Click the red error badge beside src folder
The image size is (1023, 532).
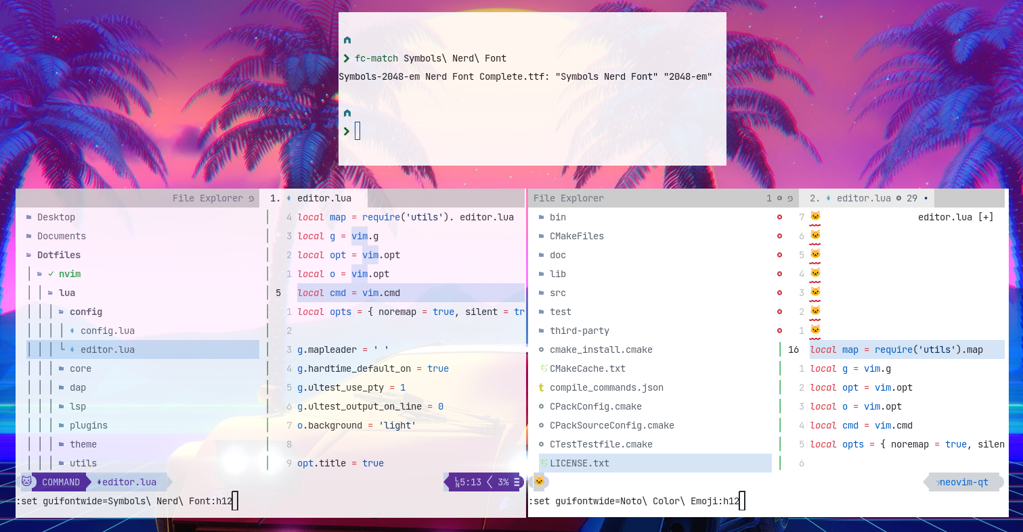click(779, 293)
